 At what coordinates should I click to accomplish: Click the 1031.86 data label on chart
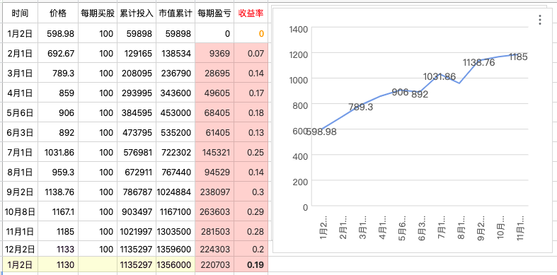pos(440,76)
